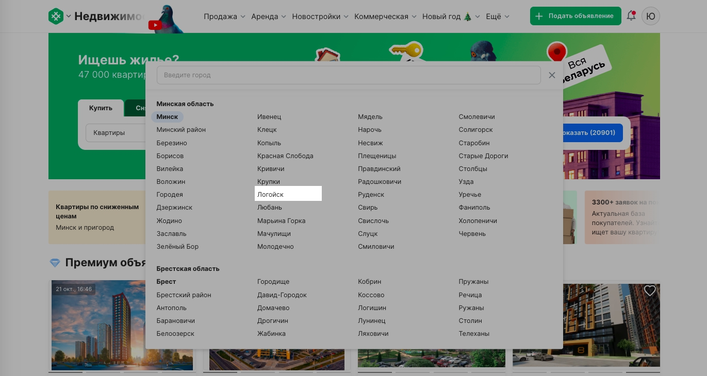The height and width of the screenshot is (376, 707).
Task: Open the user profile avatar Ю
Action: pyautogui.click(x=651, y=16)
